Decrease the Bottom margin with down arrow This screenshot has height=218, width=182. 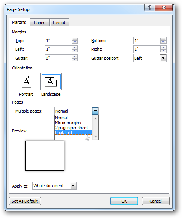[163, 42]
